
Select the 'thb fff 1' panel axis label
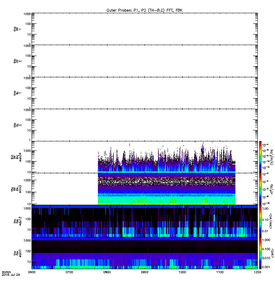[x=17, y=29]
